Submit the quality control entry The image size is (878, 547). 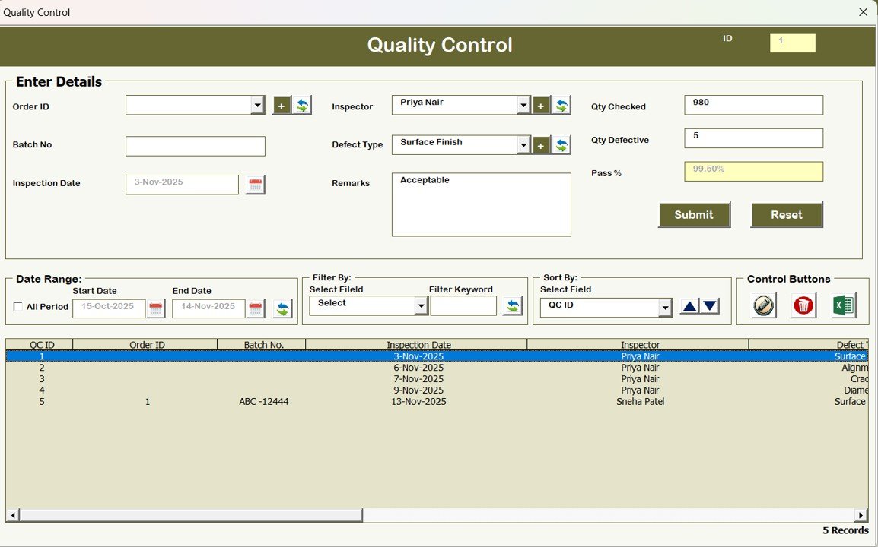pos(693,215)
